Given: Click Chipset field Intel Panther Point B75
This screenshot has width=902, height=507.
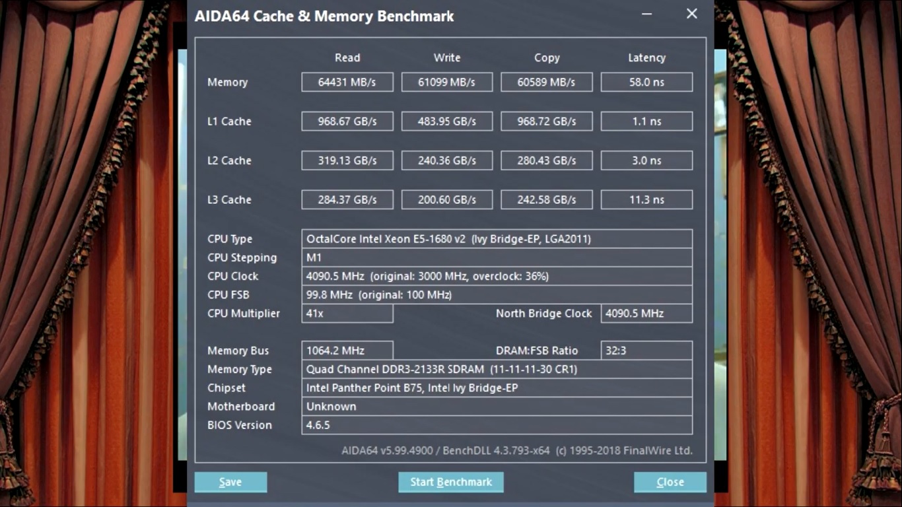Looking at the screenshot, I should pos(497,388).
